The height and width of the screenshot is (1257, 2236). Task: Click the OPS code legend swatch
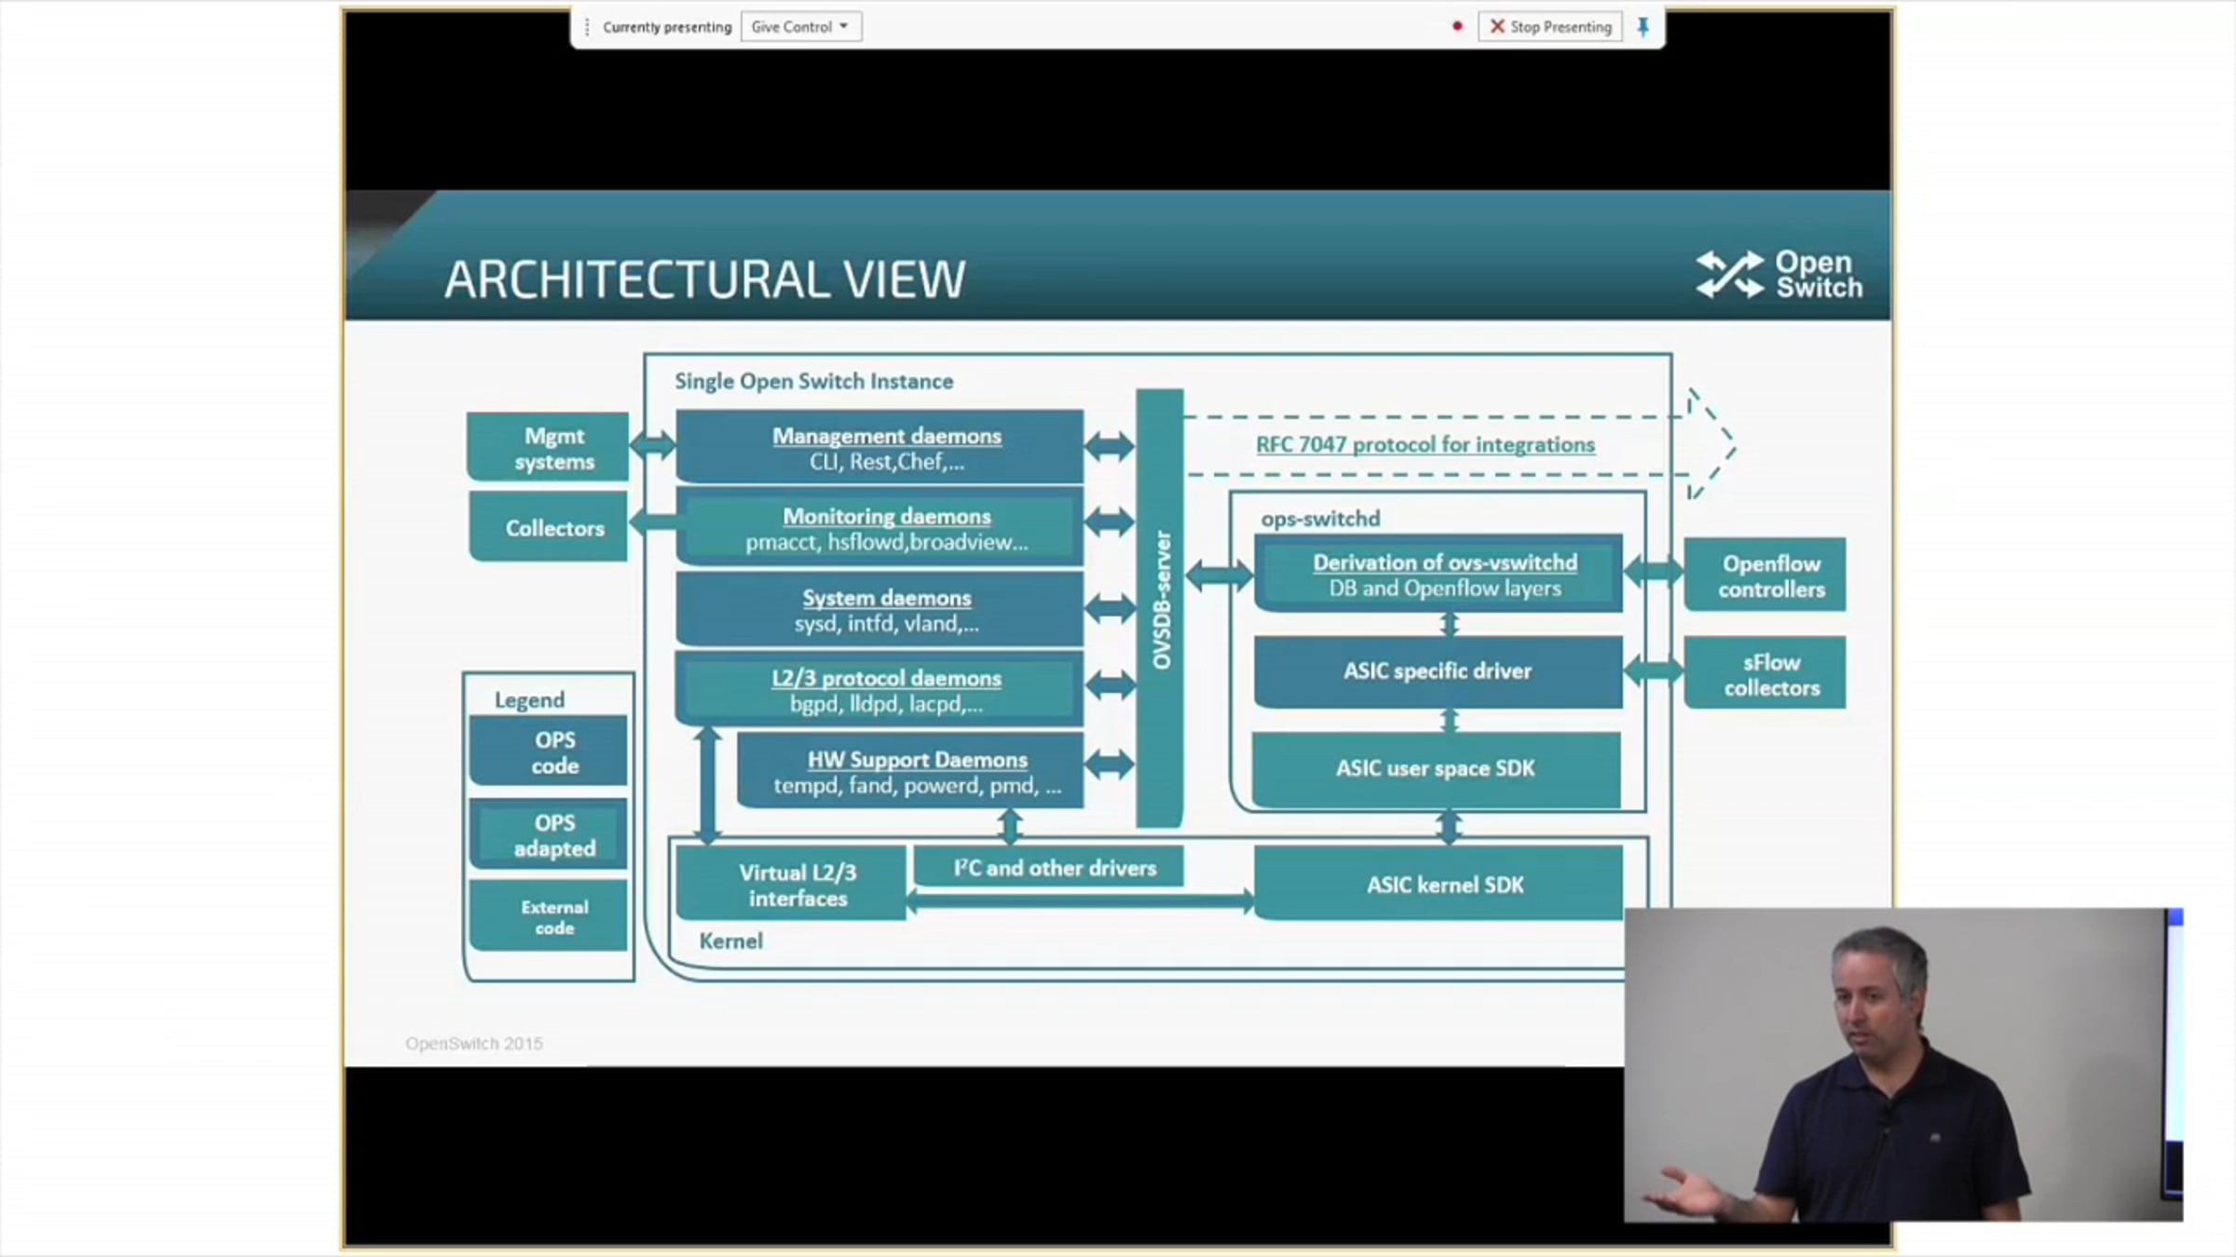pyautogui.click(x=549, y=751)
